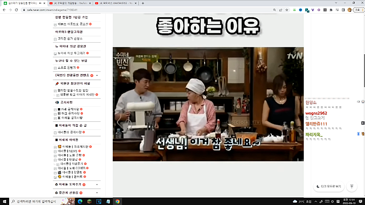Open the Extensions puzzle-piece menu
Screen dimensions: 365x205
pos(331,10)
